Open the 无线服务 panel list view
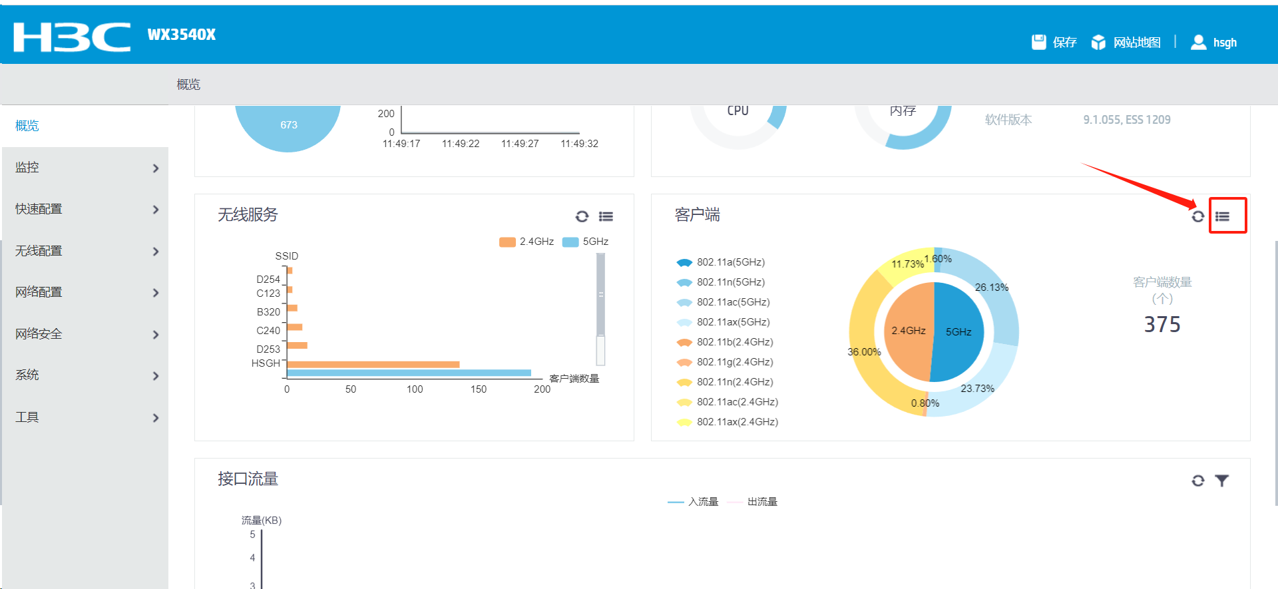This screenshot has height=589, width=1278. (x=606, y=216)
